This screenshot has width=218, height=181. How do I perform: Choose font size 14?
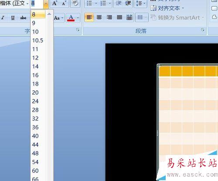click(x=38, y=66)
